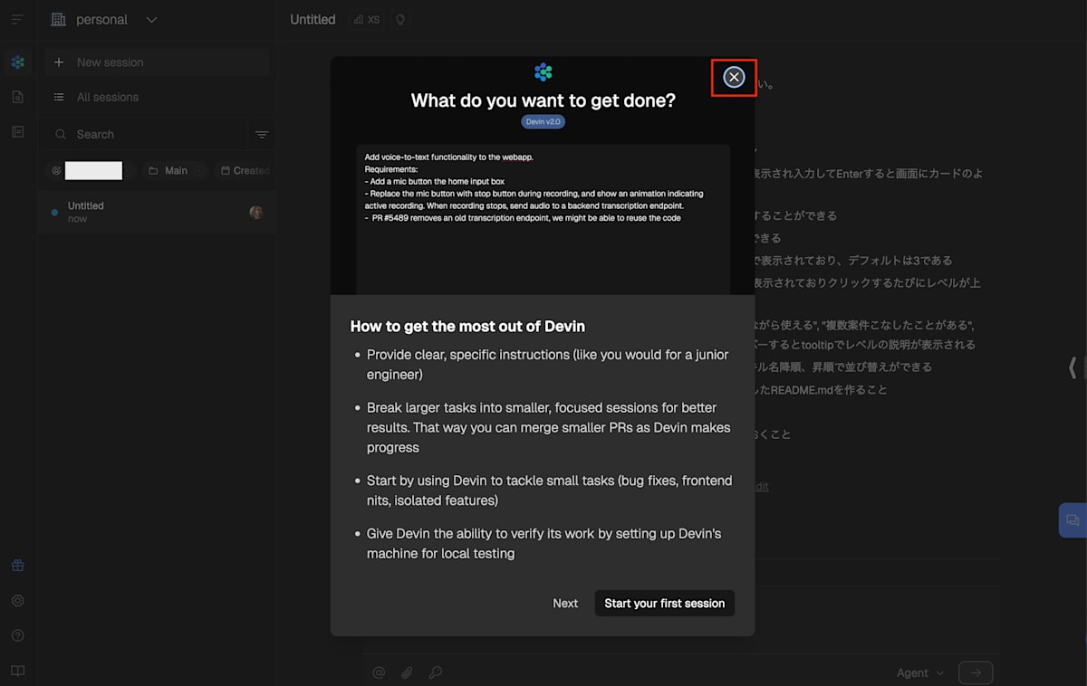Attach a file using the paperclip icon
Viewport: 1087px width, 686px height.
[x=408, y=672]
